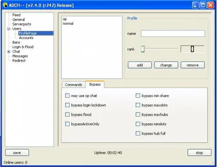The width and height of the screenshot is (217, 167).
Task: Select the normal profile in list
Action: click(x=68, y=23)
